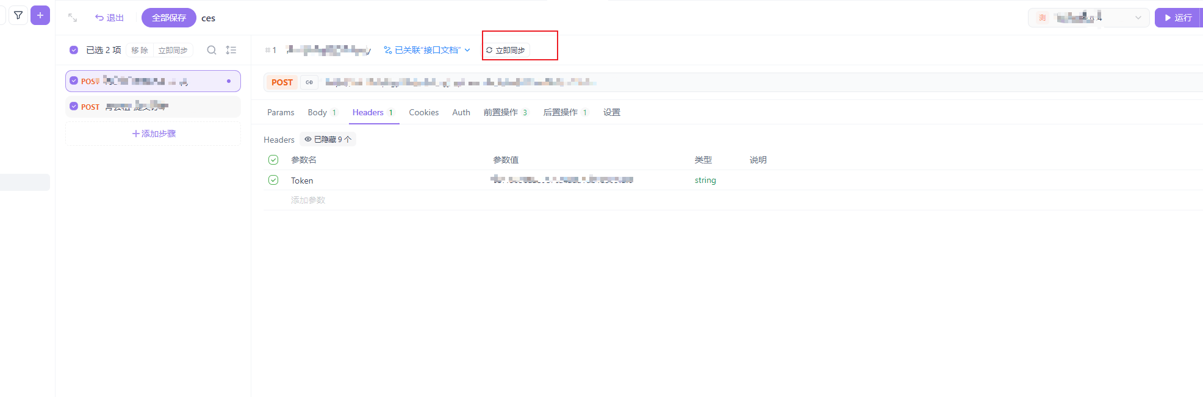Toggle the Token header enabled checkbox
1203x397 pixels.
[x=273, y=180]
